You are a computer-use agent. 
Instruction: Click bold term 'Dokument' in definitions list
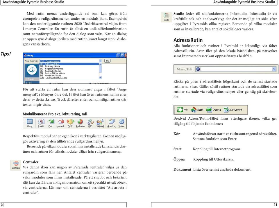183,169
